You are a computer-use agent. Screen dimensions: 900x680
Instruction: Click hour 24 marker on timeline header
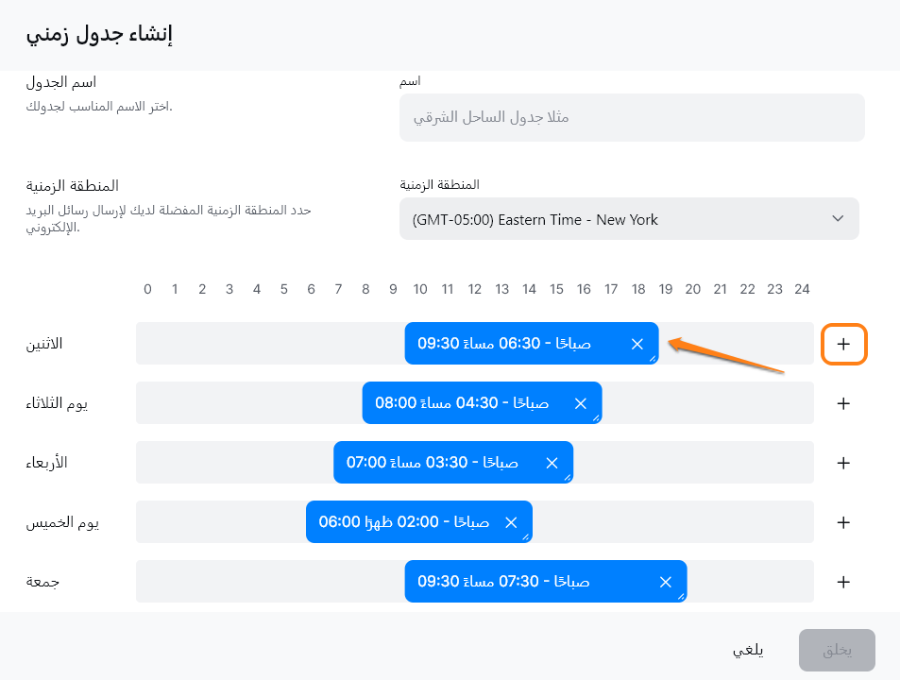pyautogui.click(x=802, y=289)
